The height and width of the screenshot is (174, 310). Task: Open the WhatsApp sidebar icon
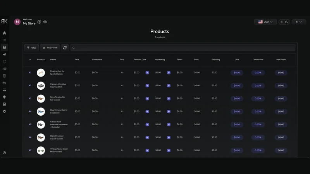tap(4, 61)
